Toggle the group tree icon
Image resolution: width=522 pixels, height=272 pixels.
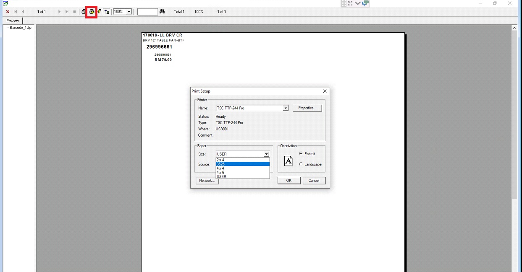(x=107, y=12)
